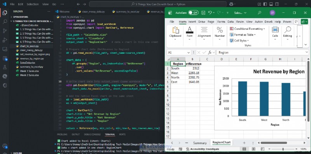Image resolution: width=311 pixels, height=154 pixels.
Task: Expand Open Editors section in Explorer
Action: 21,17
